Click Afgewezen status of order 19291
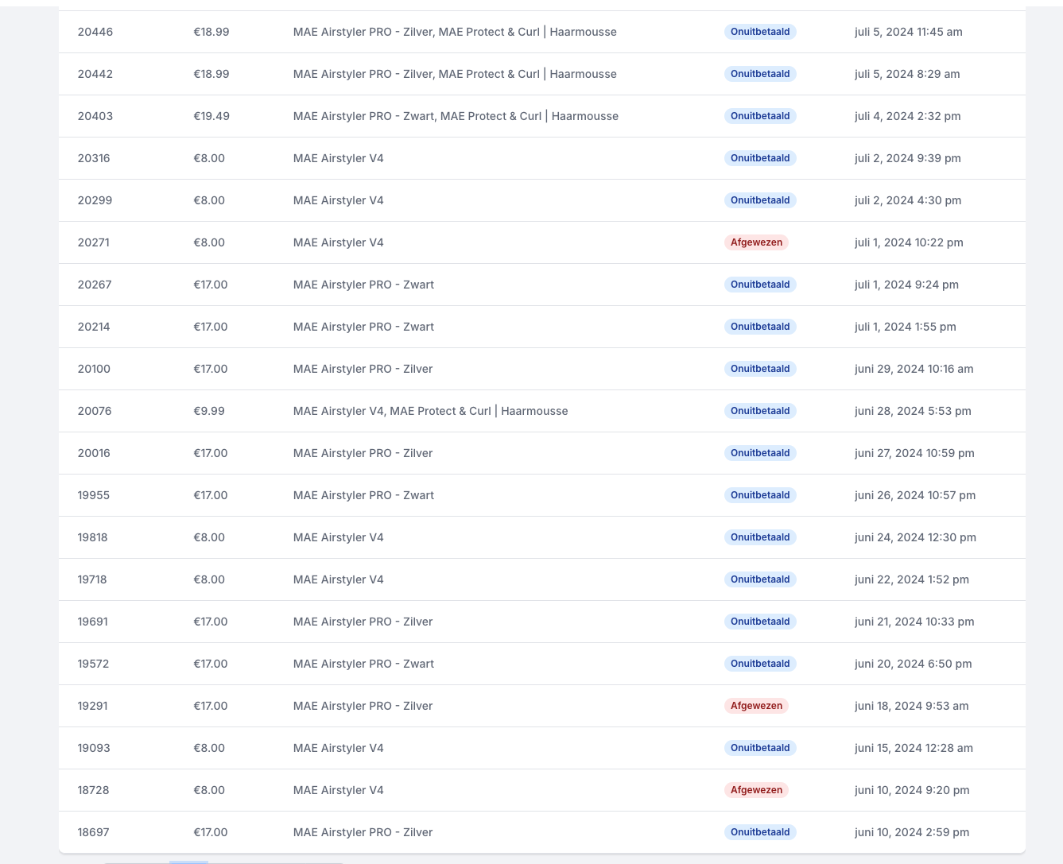 (756, 706)
